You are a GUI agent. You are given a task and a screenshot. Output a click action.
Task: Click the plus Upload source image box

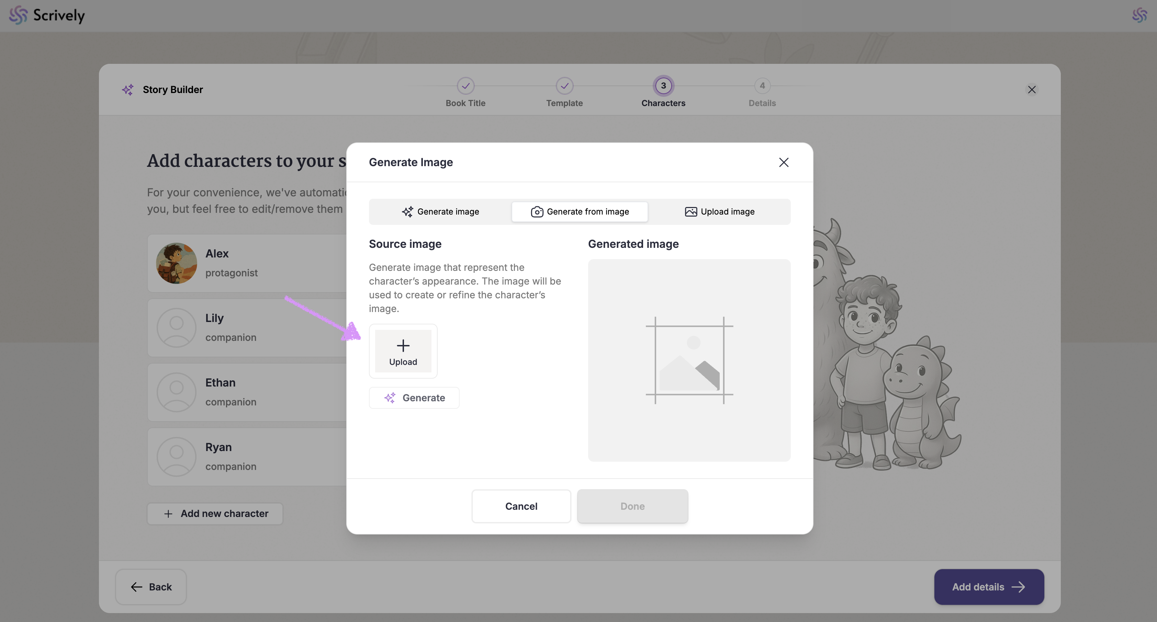(x=403, y=351)
